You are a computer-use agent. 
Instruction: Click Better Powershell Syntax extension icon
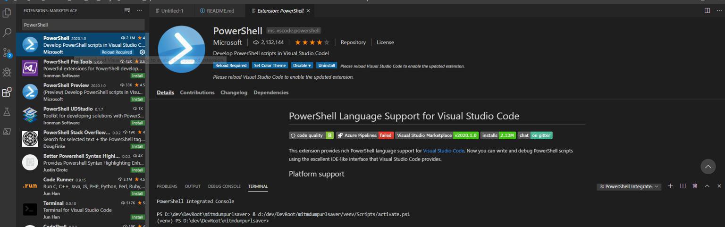coord(30,162)
